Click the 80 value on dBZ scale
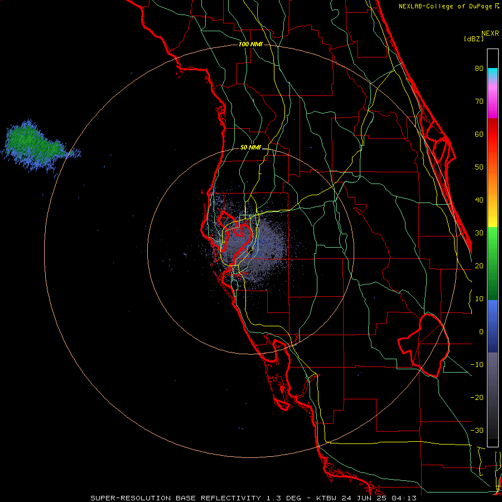Image resolution: width=502 pixels, height=502 pixels. coord(479,68)
